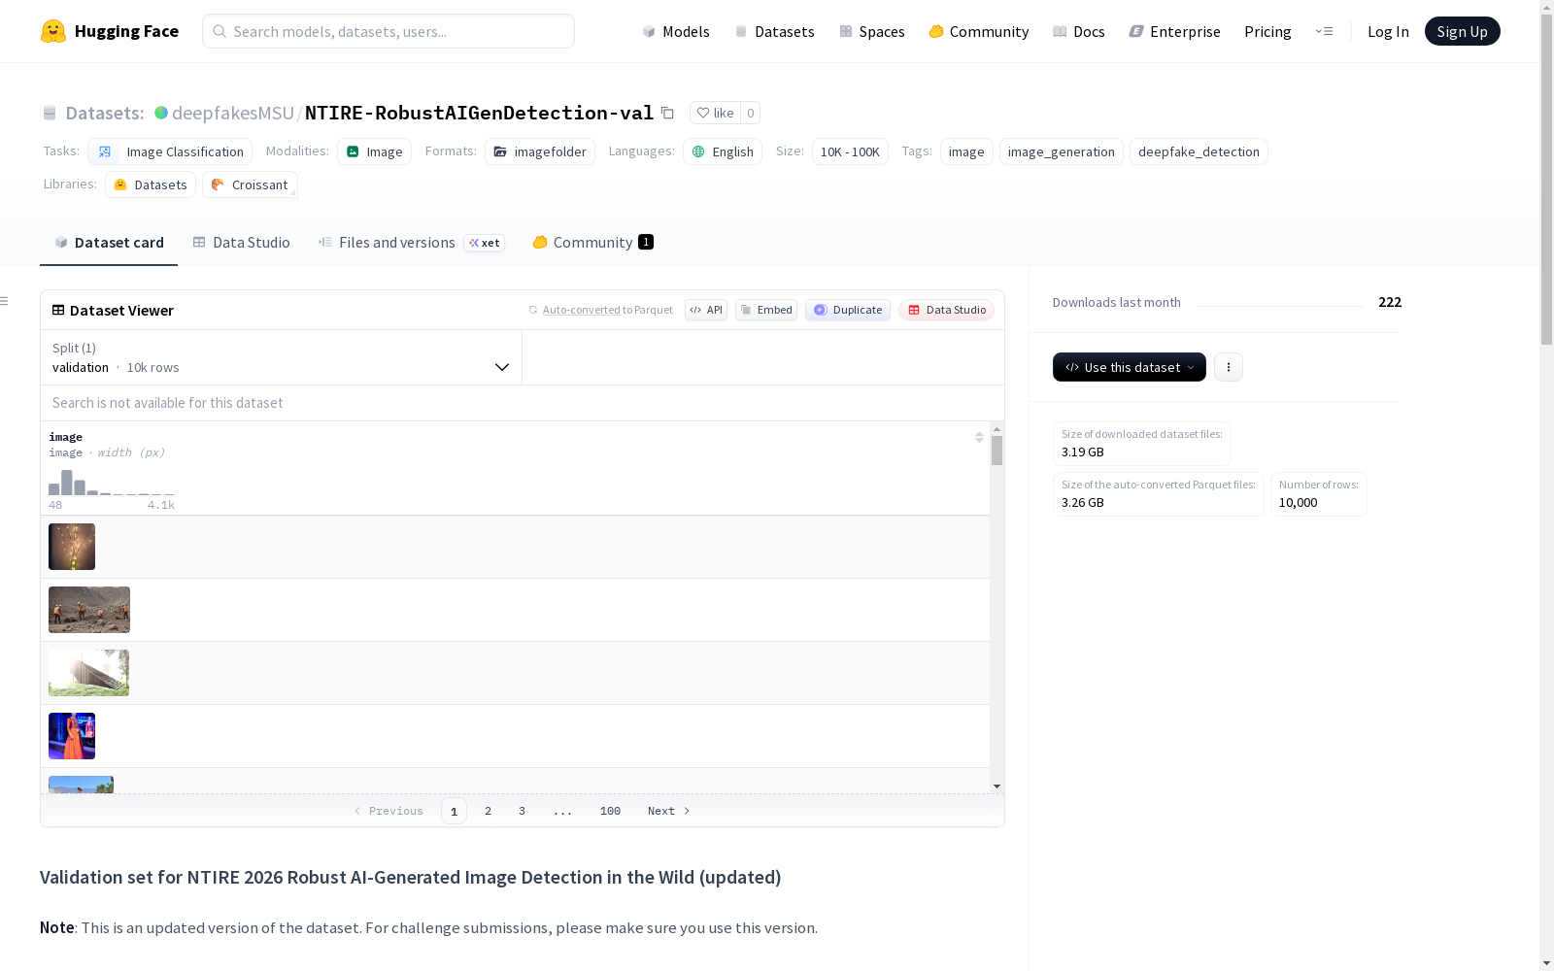Viewport: 1554px width, 971px height.
Task: Open the xet badge on Files tab
Action: click(485, 243)
